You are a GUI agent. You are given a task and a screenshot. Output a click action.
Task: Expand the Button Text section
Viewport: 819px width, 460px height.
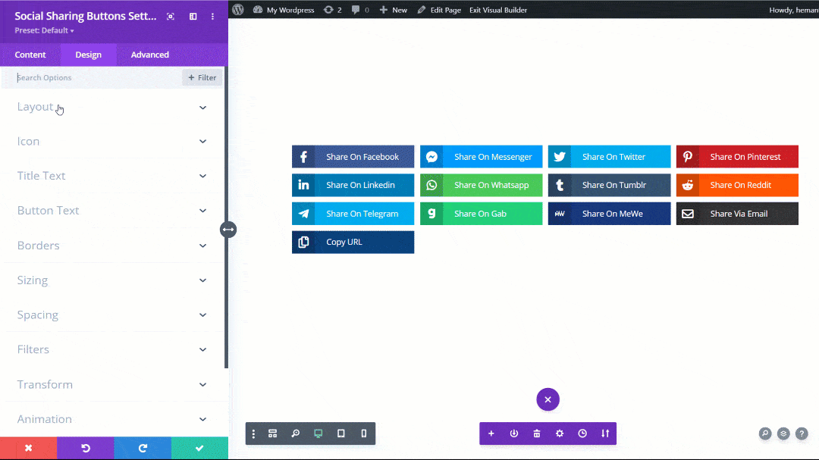(112, 211)
